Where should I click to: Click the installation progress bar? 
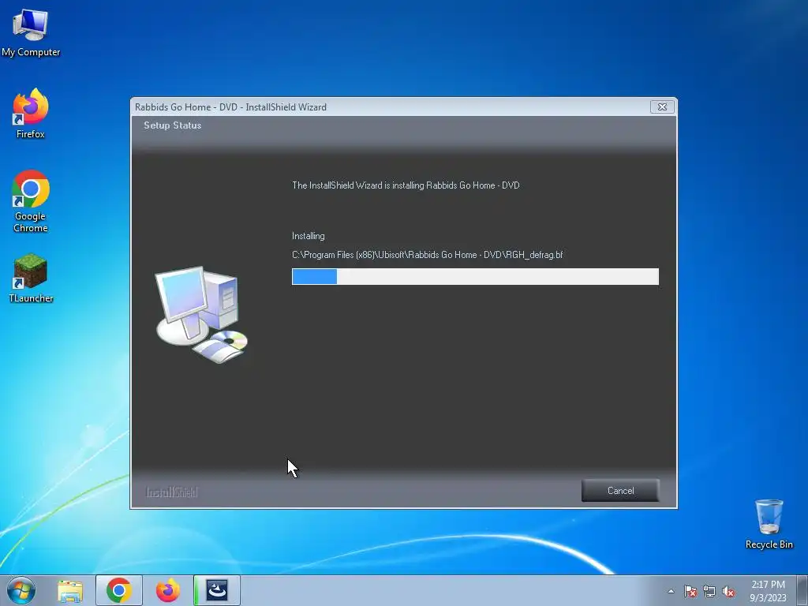[x=475, y=276]
